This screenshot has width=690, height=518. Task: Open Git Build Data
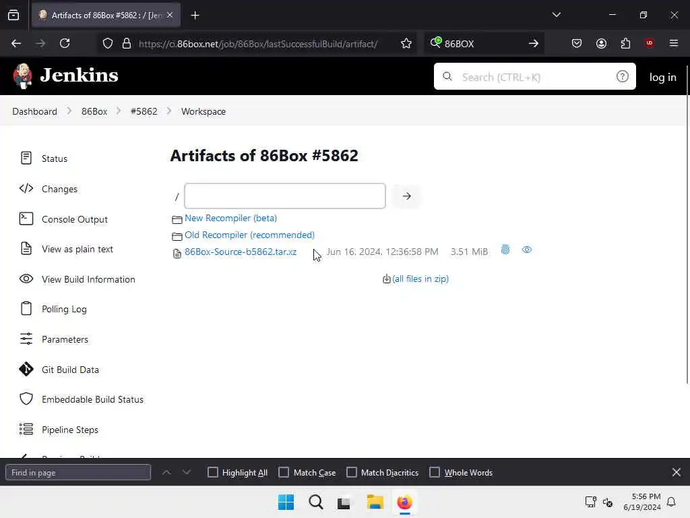point(59,370)
